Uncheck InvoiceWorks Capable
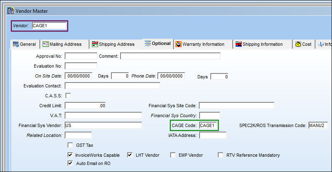The height and width of the screenshot is (172, 332). tap(70, 155)
